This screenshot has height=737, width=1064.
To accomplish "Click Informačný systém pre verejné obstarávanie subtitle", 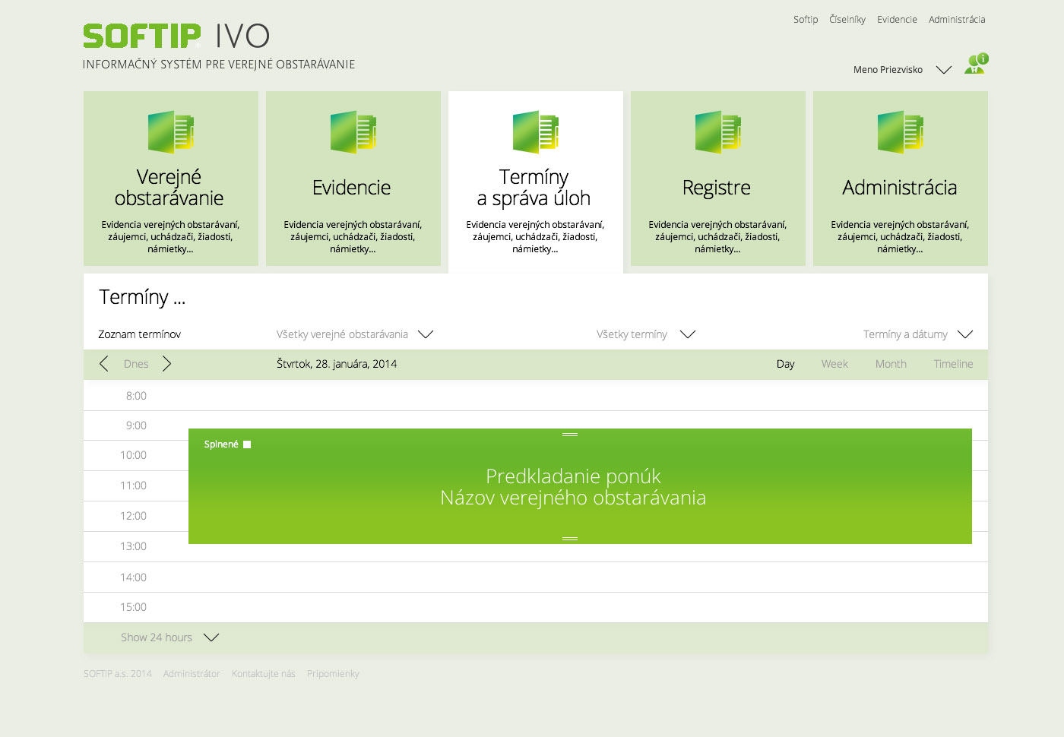I will (x=219, y=65).
